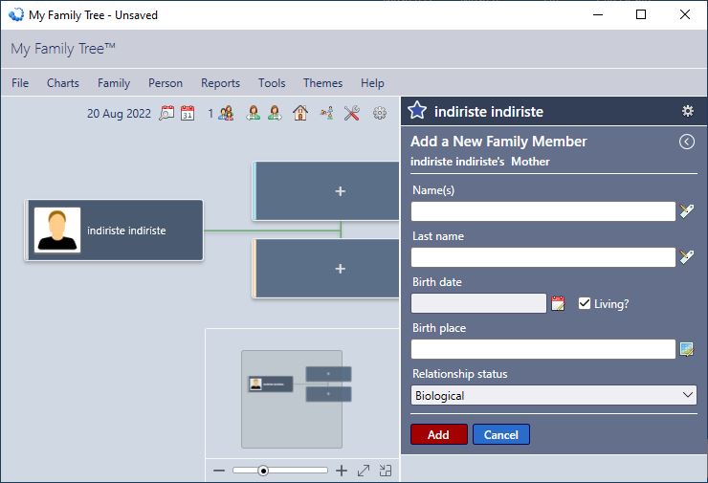Open the Help menu
Screen dimensions: 708x483
372,83
